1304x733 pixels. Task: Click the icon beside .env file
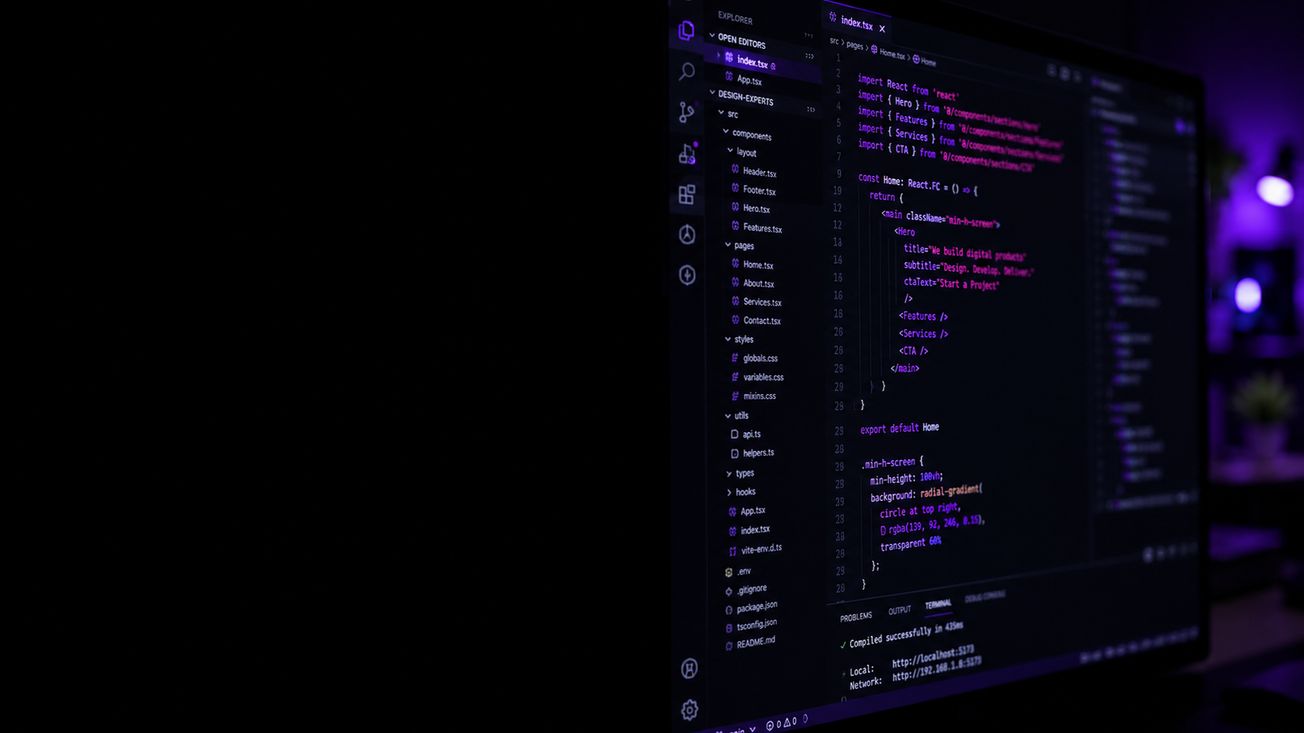click(x=729, y=573)
